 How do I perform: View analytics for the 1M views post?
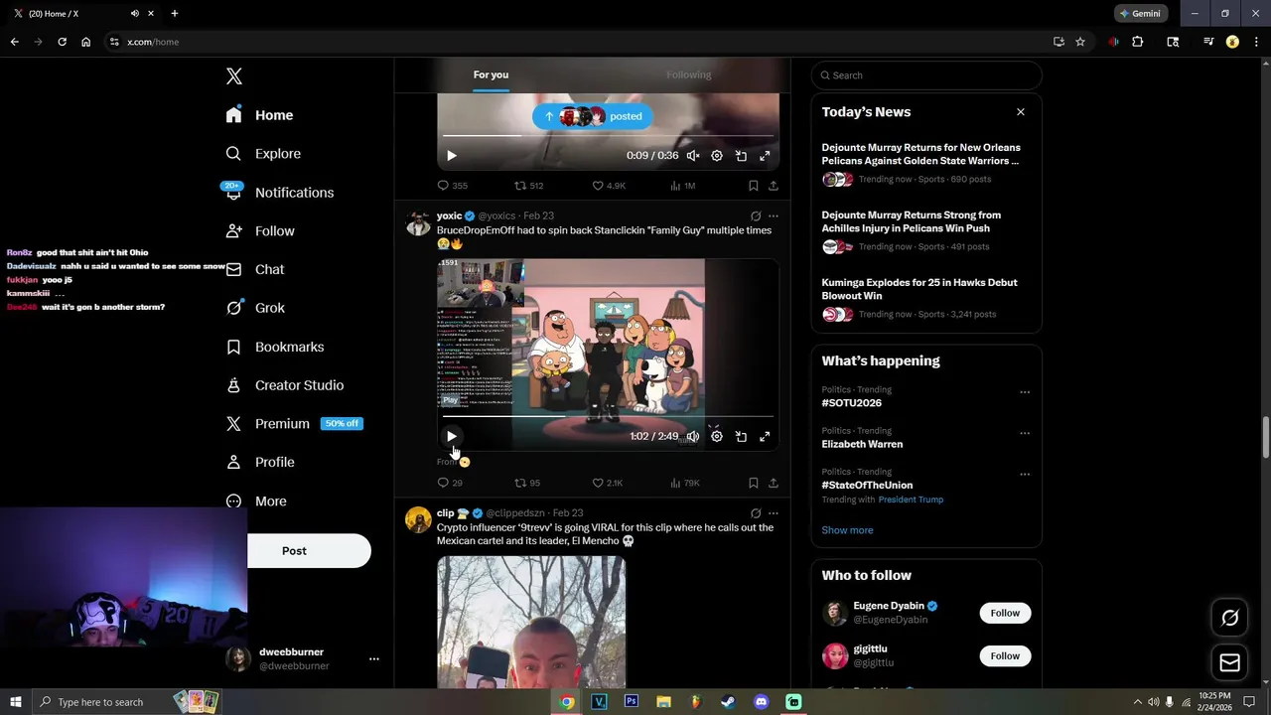[x=682, y=186]
